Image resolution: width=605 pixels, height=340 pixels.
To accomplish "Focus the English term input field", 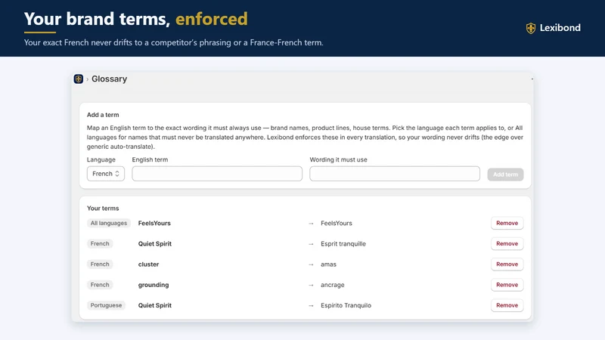I will (x=217, y=174).
